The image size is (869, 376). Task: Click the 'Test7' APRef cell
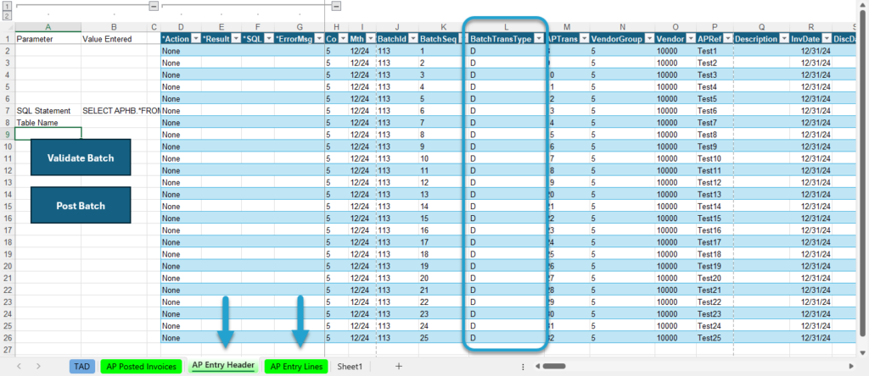click(715, 122)
